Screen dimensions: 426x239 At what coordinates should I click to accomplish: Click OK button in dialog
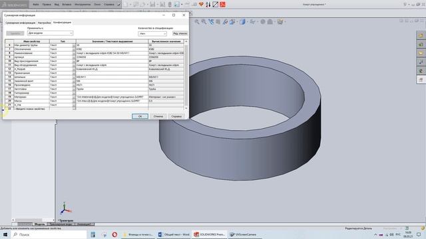(140, 116)
